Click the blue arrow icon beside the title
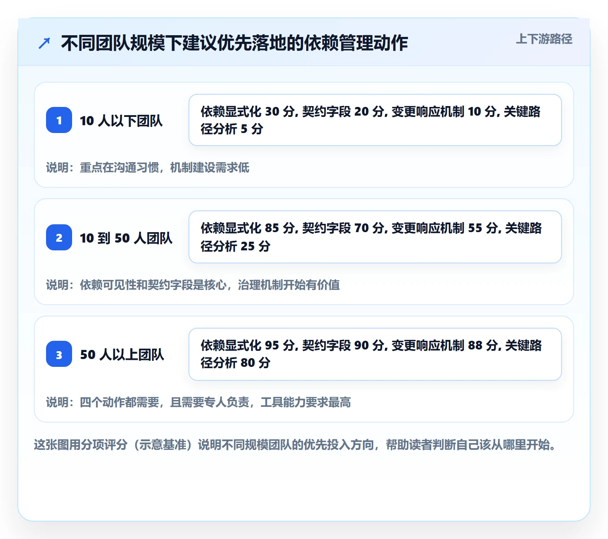608x539 pixels. [44, 43]
